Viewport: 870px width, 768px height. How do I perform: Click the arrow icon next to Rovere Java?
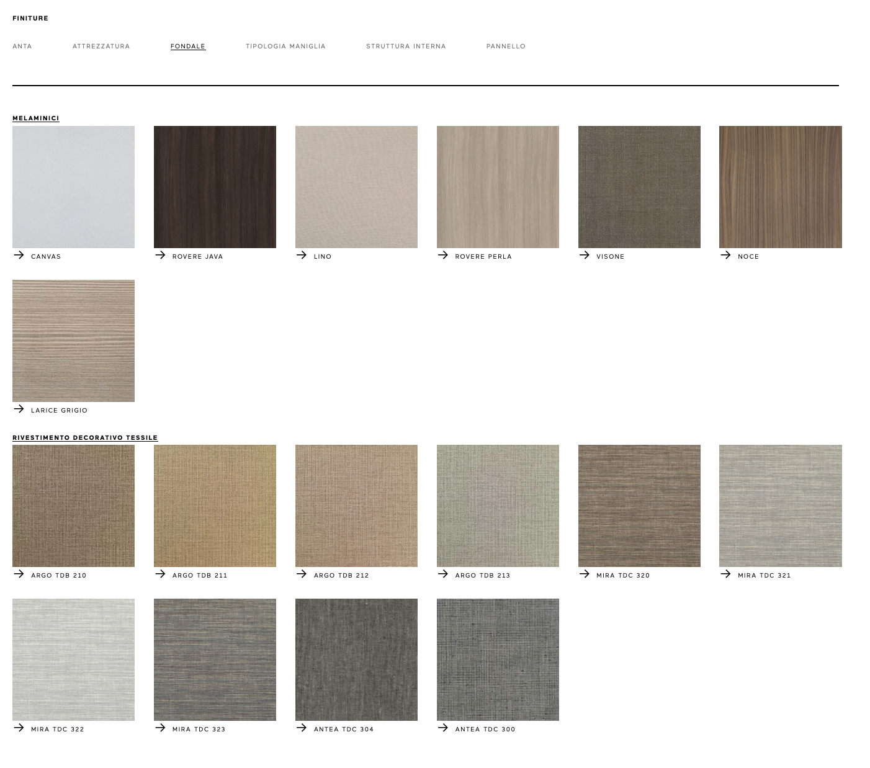click(160, 255)
